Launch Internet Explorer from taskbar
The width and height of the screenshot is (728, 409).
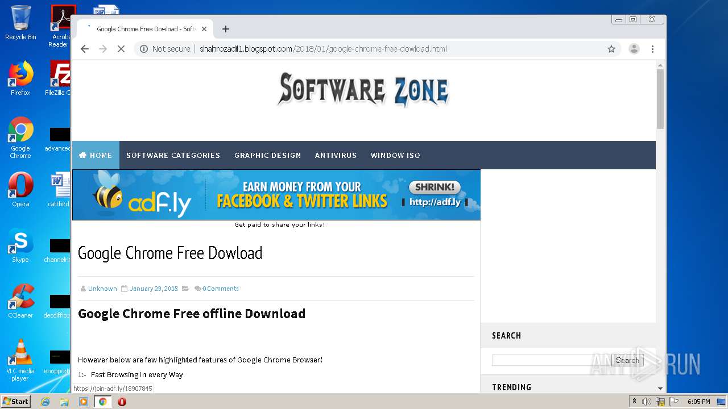(x=45, y=402)
